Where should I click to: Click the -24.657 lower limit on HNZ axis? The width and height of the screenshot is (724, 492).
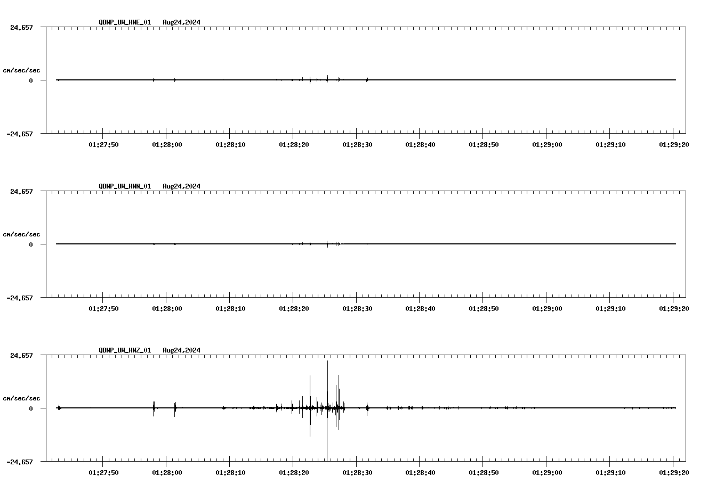(20, 462)
